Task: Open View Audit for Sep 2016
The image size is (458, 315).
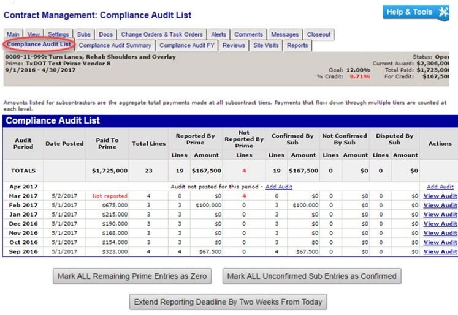Action: coord(440,251)
